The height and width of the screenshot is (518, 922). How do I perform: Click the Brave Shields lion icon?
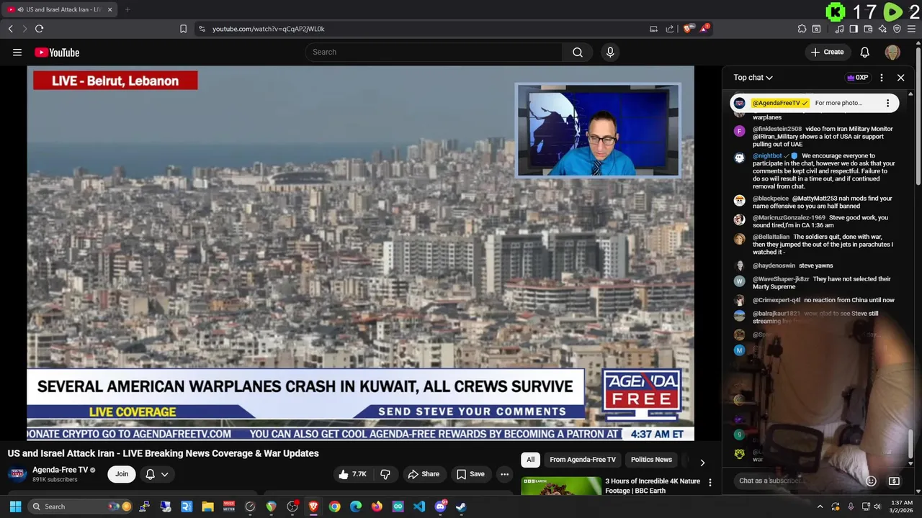tap(688, 29)
